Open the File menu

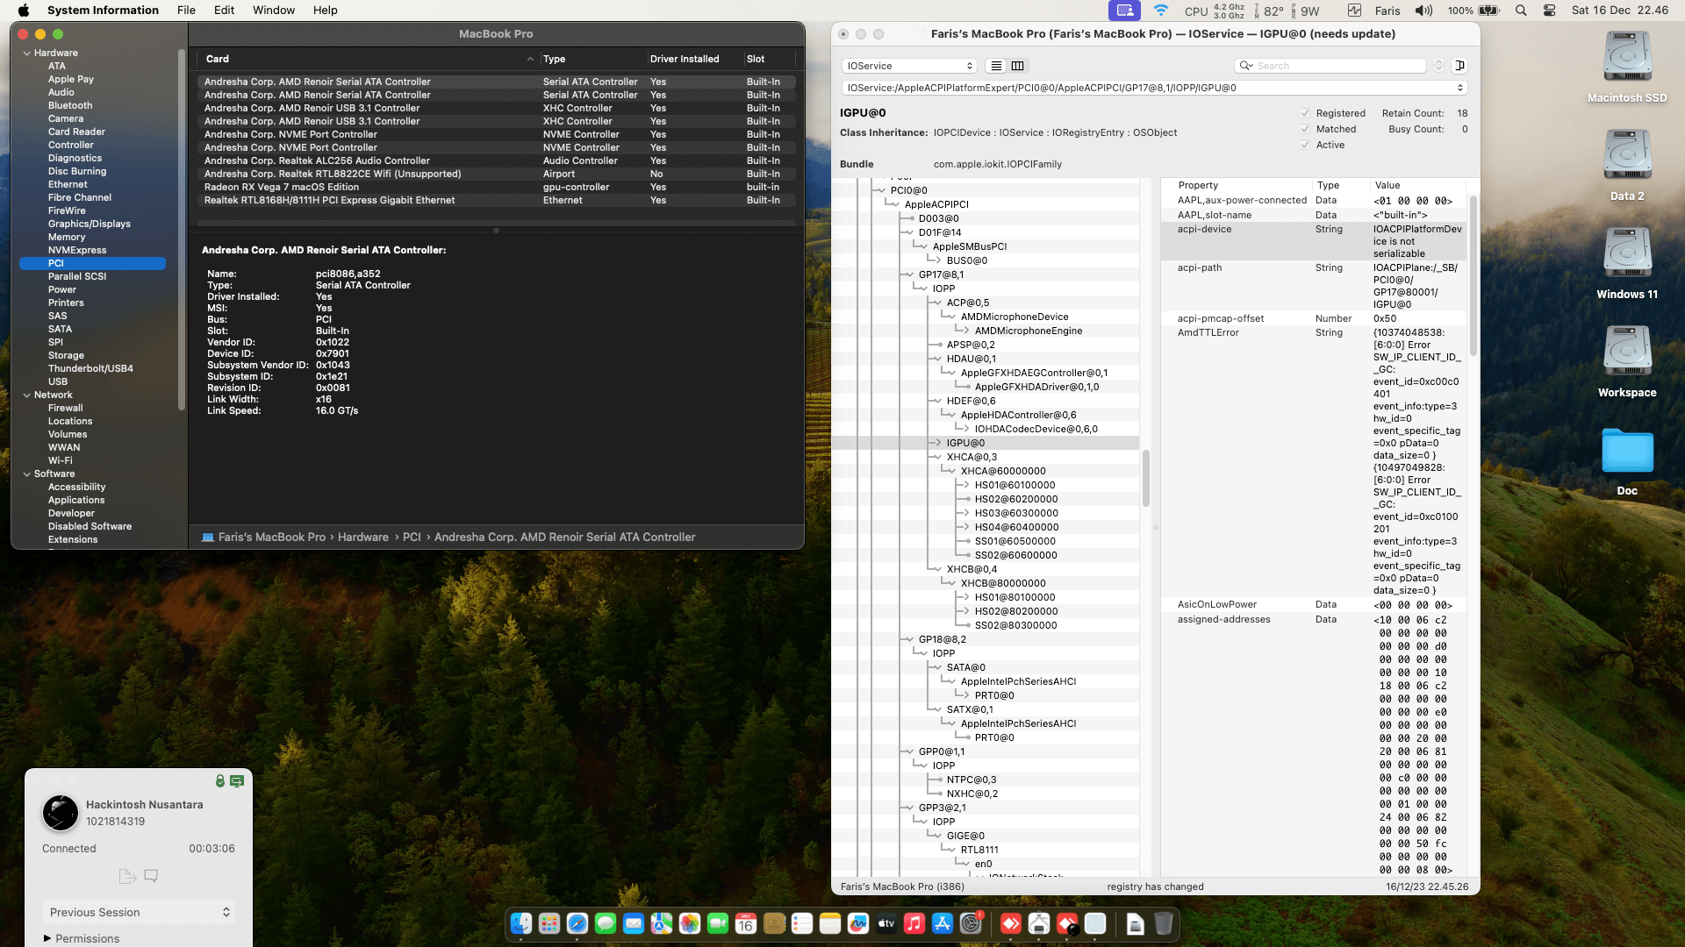186,11
